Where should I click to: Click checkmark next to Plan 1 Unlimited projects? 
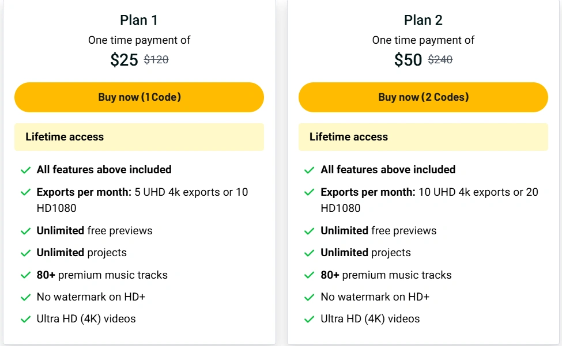(x=25, y=253)
